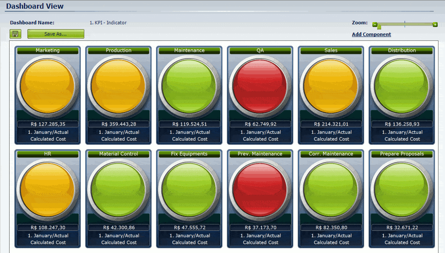Click the value R$ 214.321,01
445x253 pixels.
[x=331, y=124]
